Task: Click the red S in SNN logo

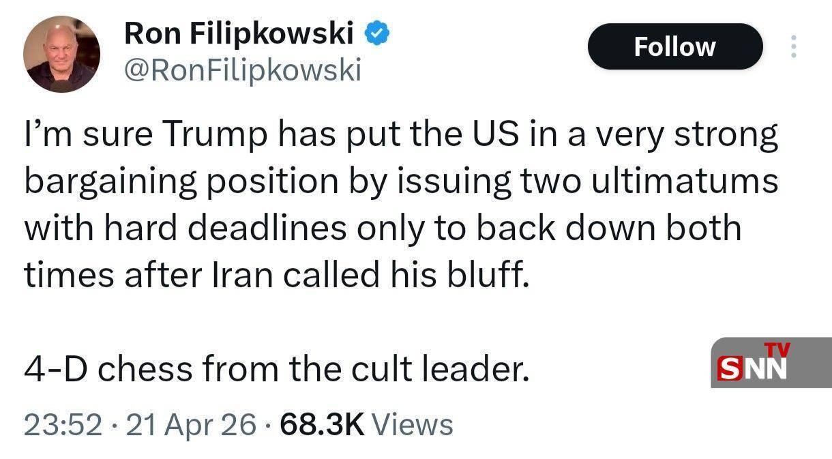Action: click(729, 368)
